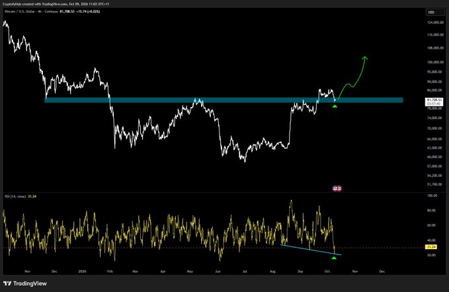Click the 74,000.00 price axis label
Image resolution: width=449 pixels, height=292 pixels.
click(435, 118)
